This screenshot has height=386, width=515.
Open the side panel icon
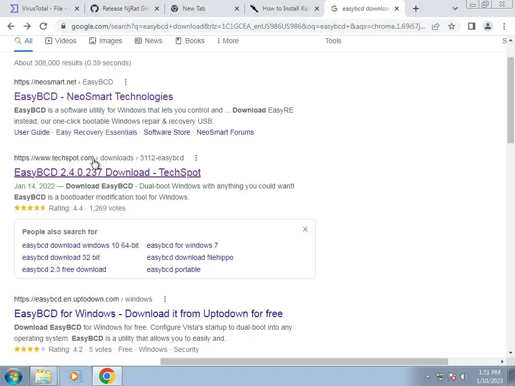click(472, 26)
